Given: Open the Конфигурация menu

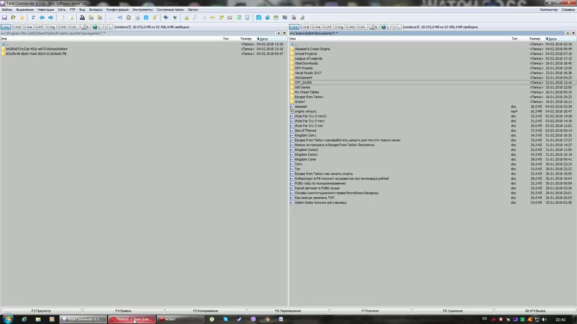Looking at the screenshot, I should coord(117,9).
